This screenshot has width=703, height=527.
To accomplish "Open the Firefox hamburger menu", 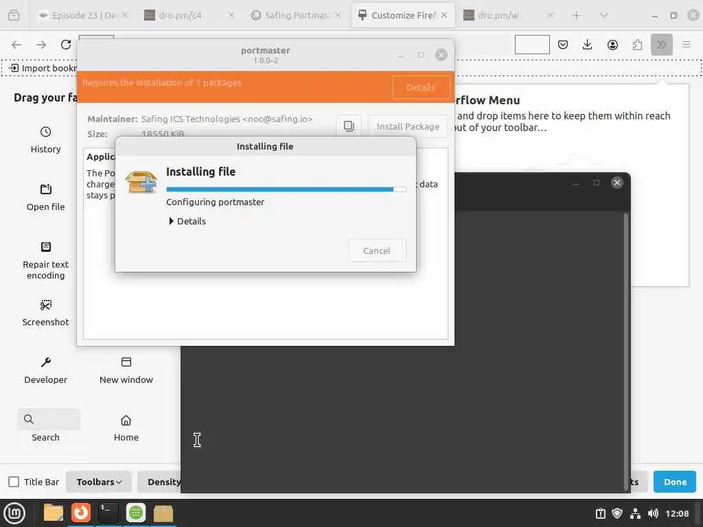I will (x=686, y=45).
